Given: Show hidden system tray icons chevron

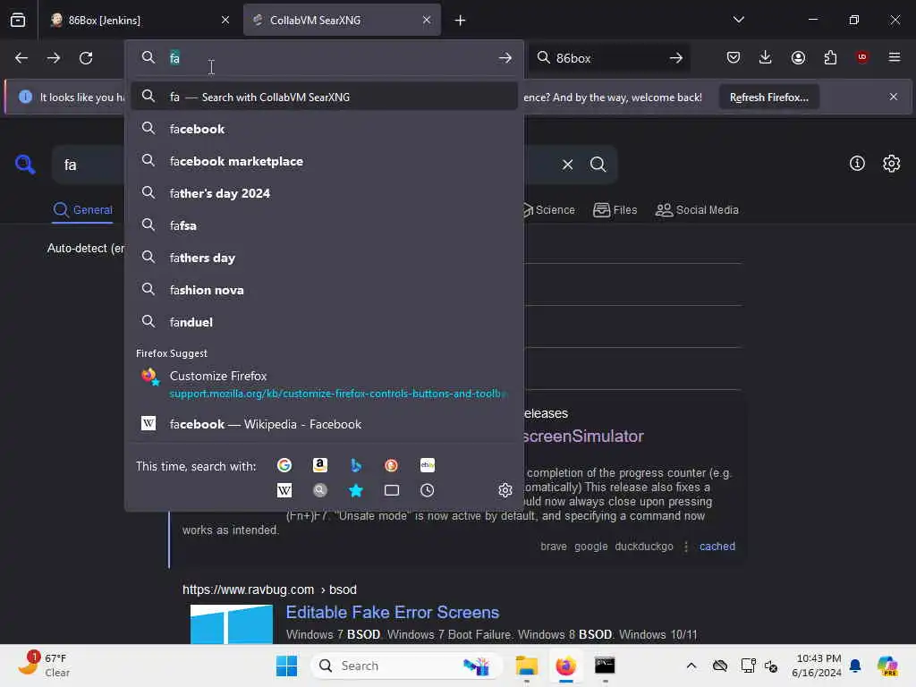Looking at the screenshot, I should (691, 666).
